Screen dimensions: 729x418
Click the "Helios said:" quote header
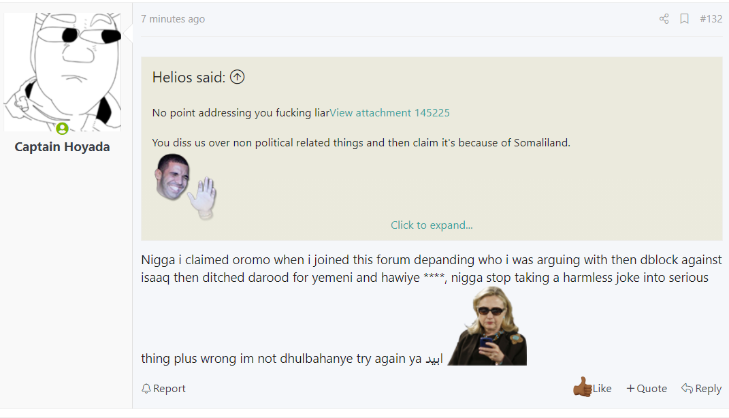189,78
